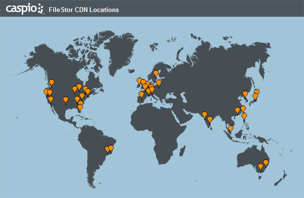Viewport: 304px width, 198px height.
Task: Click the Caspio logo in the header
Action: coord(24,8)
